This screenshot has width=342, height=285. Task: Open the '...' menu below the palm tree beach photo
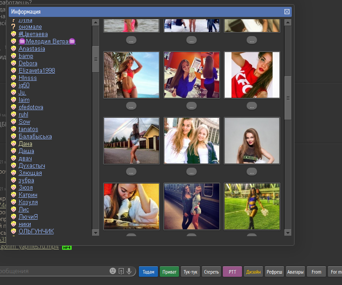tap(131, 106)
